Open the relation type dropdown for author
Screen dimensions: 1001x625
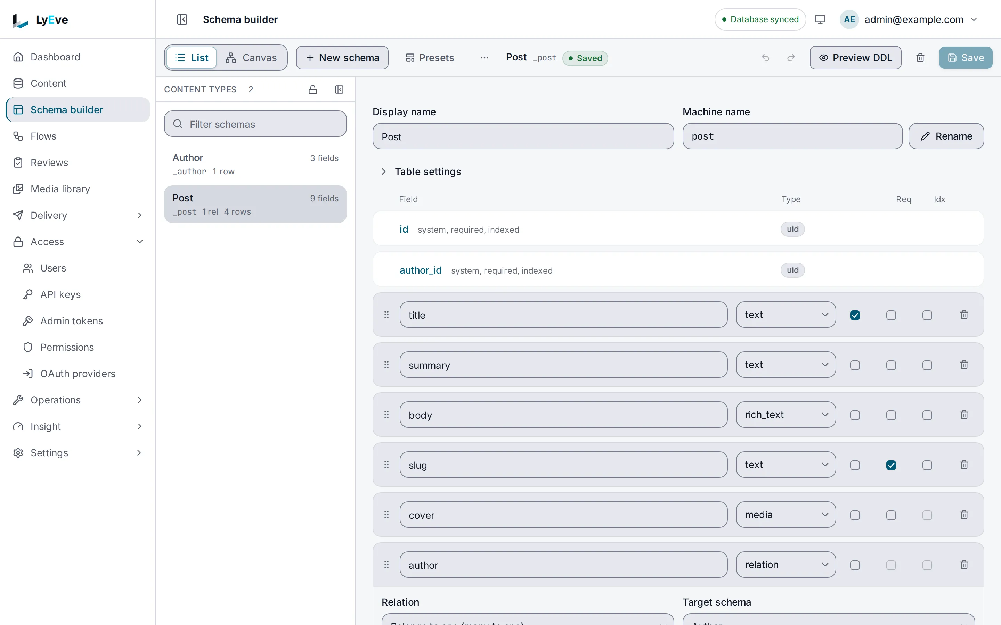pos(786,565)
